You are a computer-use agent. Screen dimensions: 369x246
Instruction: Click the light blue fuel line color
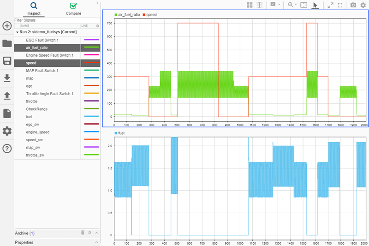click(x=91, y=116)
